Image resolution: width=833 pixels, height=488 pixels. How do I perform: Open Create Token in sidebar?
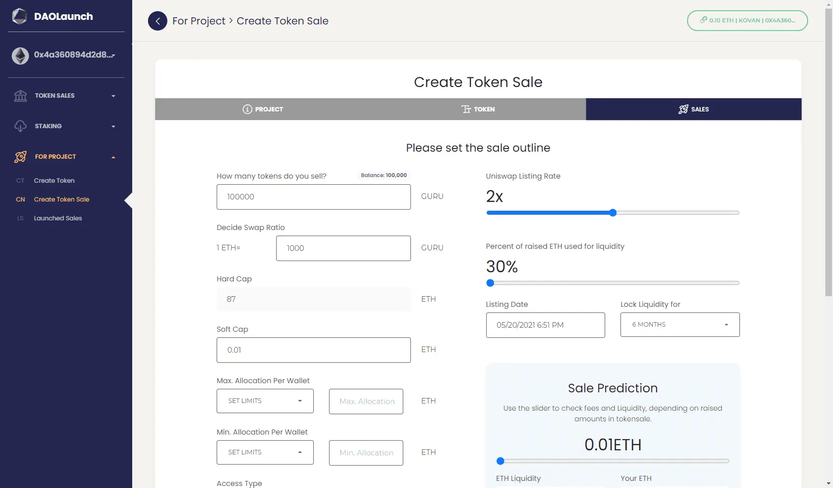click(x=54, y=181)
